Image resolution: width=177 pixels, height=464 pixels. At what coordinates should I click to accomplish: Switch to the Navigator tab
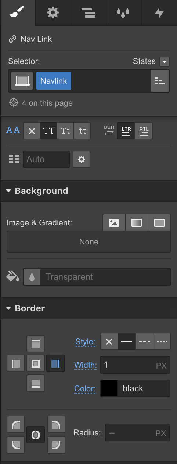pos(88,13)
